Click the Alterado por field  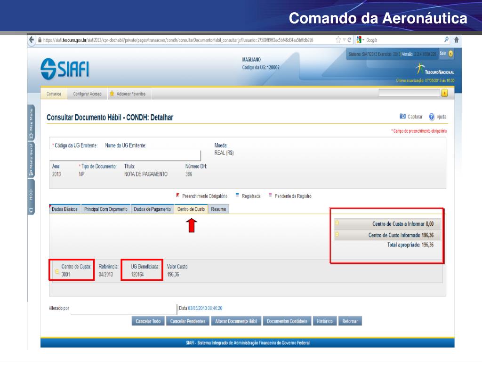(124, 310)
